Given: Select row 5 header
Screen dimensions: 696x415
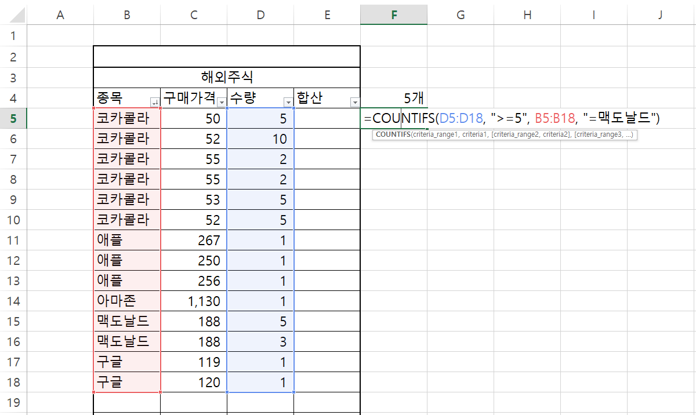Looking at the screenshot, I should (13, 118).
